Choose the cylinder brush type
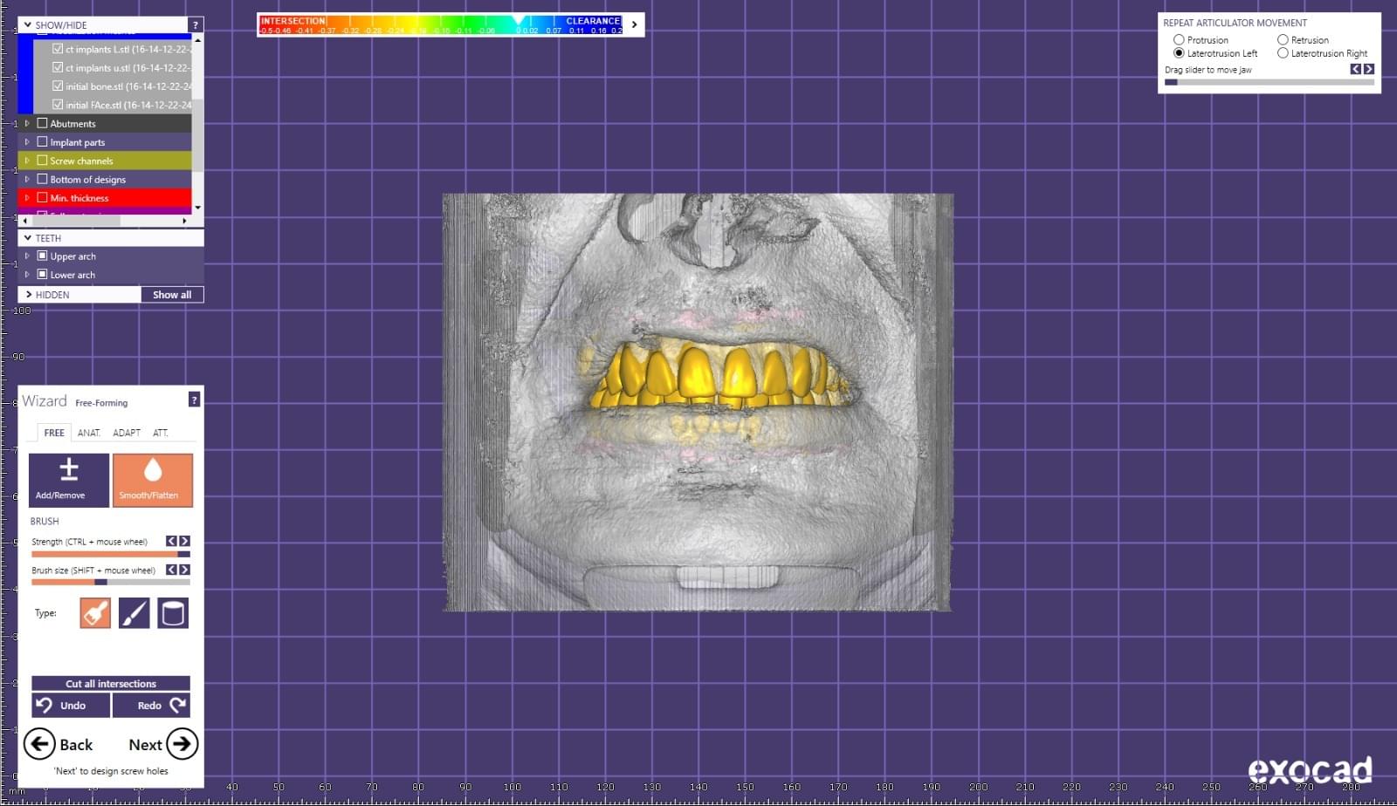Viewport: 1397px width, 806px height. [x=173, y=613]
